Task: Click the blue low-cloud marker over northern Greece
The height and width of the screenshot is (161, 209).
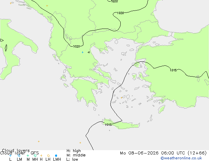Action: tap(82, 52)
